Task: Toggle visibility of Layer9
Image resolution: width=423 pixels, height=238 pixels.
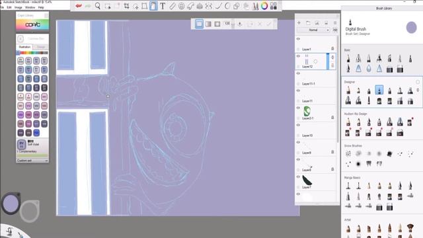Action: [x=298, y=142]
